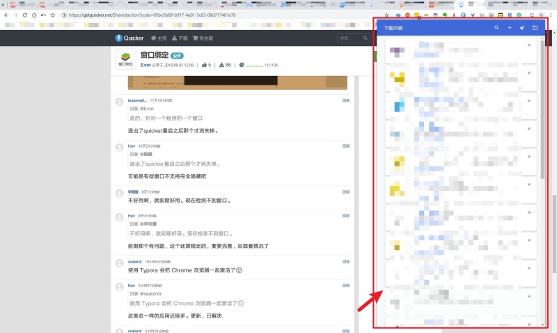Bookmark the page via star inside address bar
The image size is (557, 333).
pyautogui.click(x=386, y=15)
